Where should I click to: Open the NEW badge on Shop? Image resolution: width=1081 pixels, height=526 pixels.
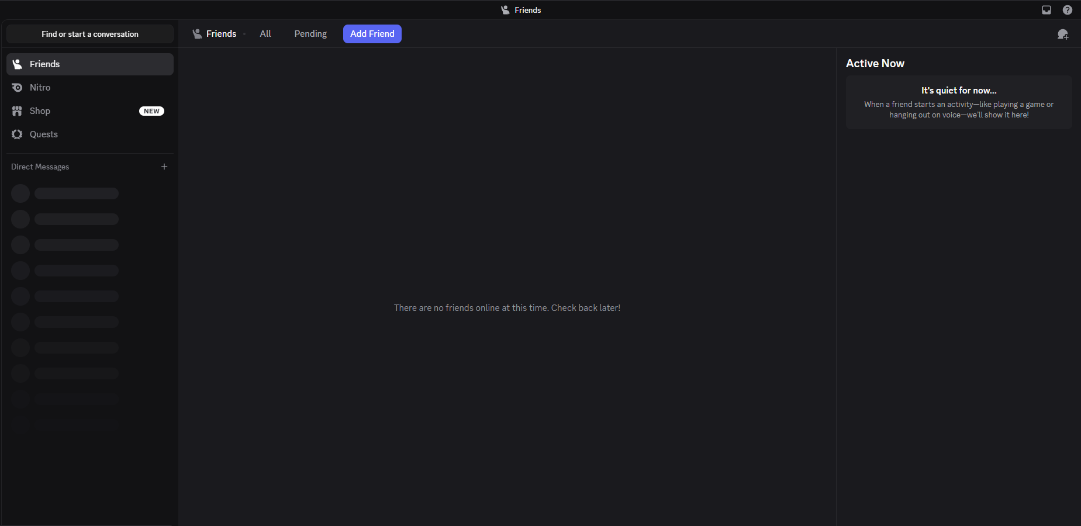point(151,110)
